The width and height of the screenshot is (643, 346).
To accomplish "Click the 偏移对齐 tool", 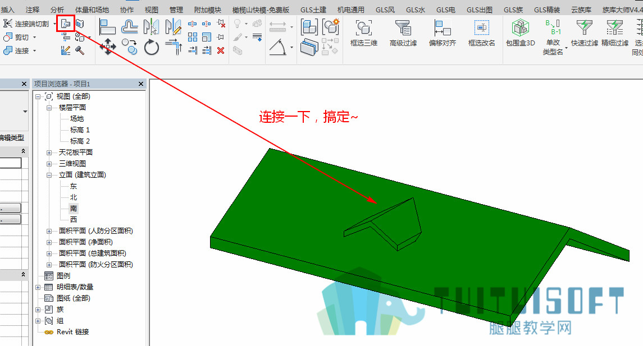I will (443, 33).
